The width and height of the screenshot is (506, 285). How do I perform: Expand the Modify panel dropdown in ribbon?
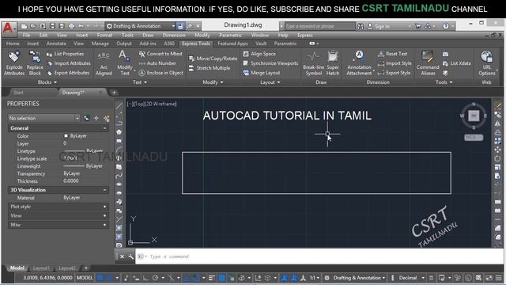click(x=213, y=82)
